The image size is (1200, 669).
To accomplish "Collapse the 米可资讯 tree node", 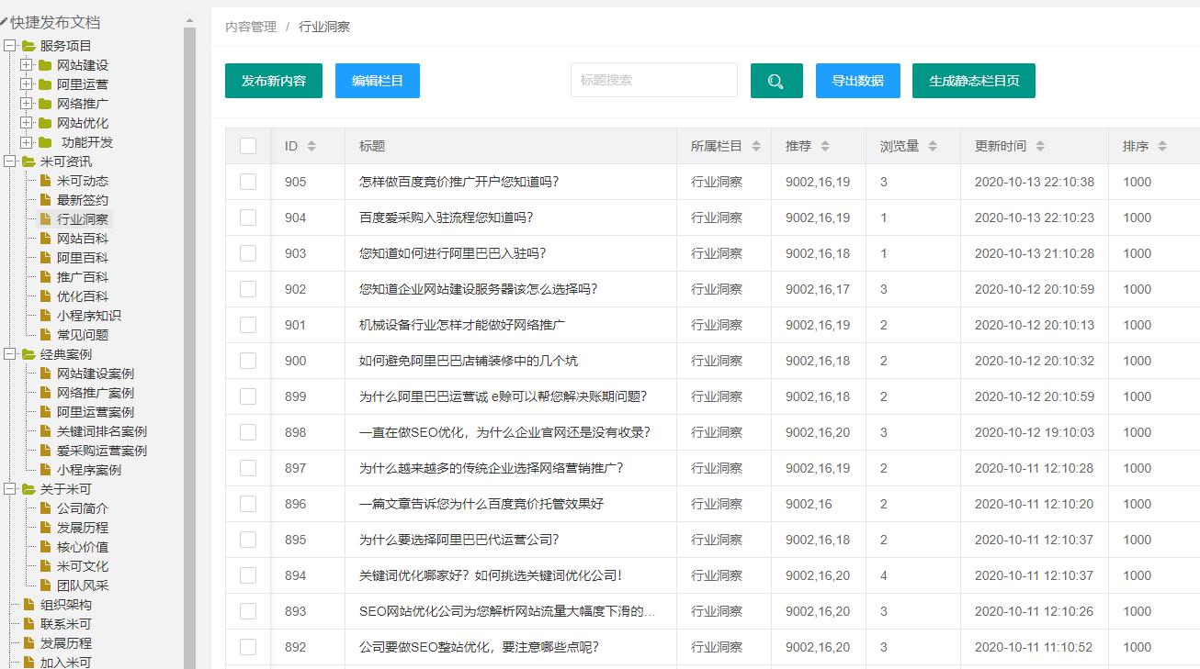I will (x=9, y=161).
